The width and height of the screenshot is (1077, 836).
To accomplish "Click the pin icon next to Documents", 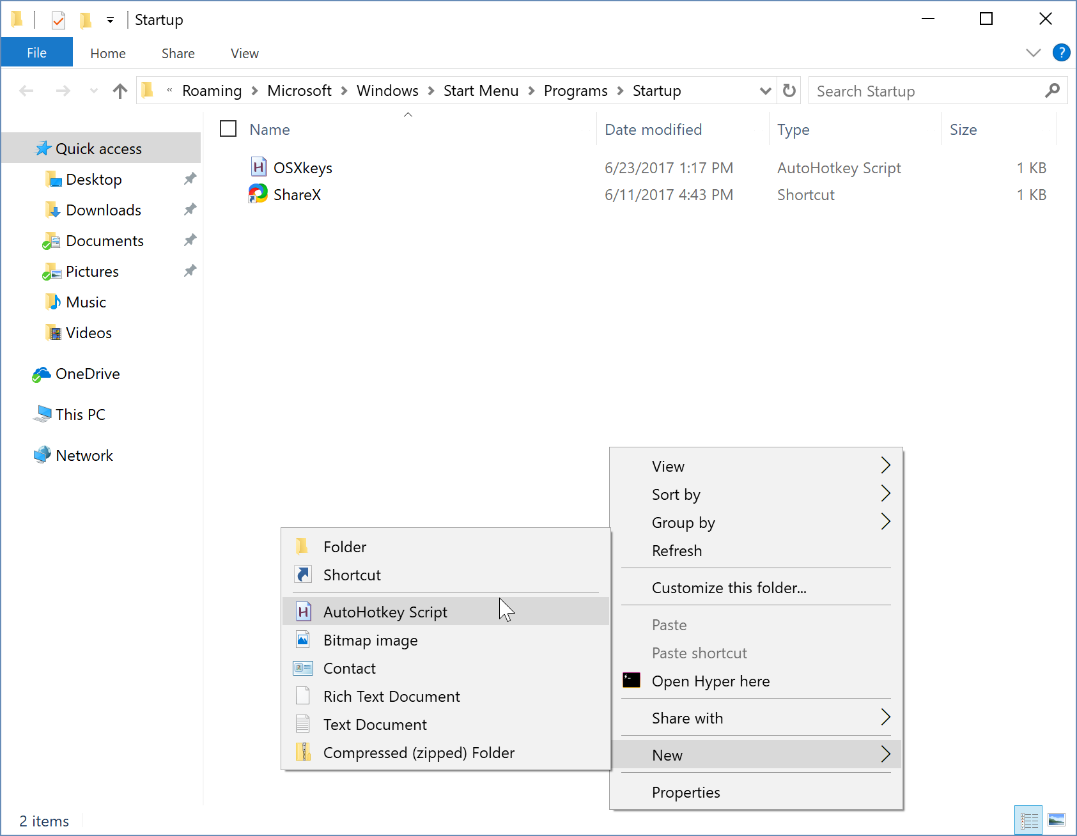I will pos(190,240).
